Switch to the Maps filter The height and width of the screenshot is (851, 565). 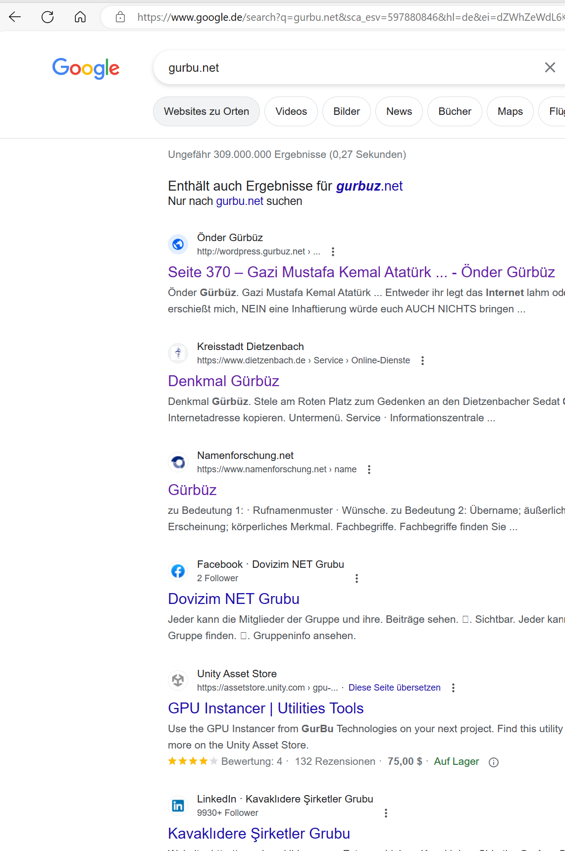[x=510, y=111]
